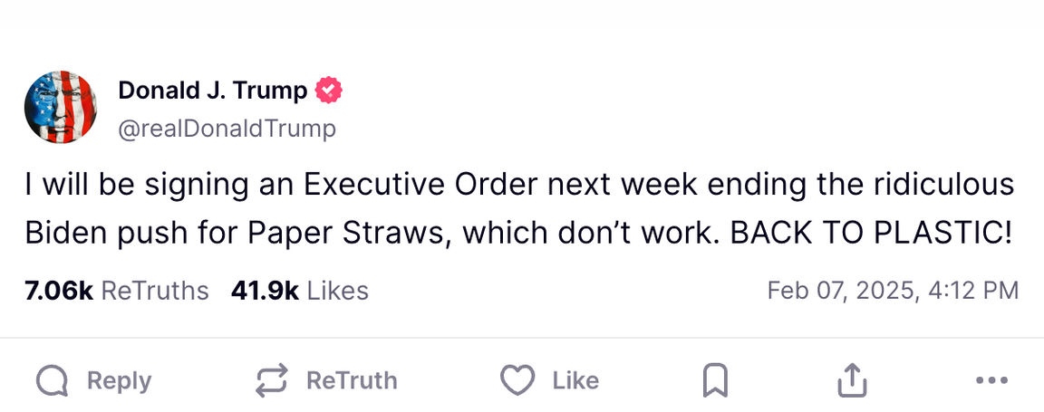Click the share upload icon

click(851, 381)
